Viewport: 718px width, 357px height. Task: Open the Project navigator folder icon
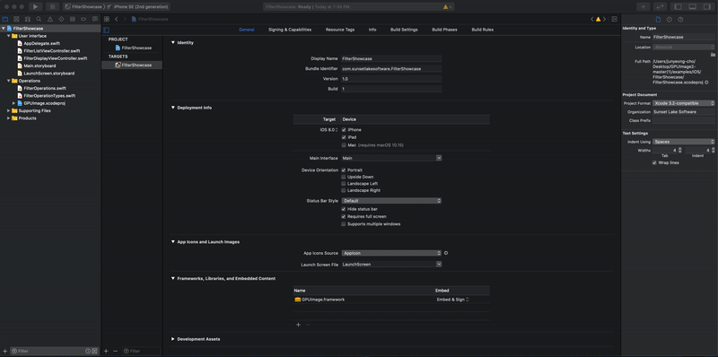click(x=5, y=19)
